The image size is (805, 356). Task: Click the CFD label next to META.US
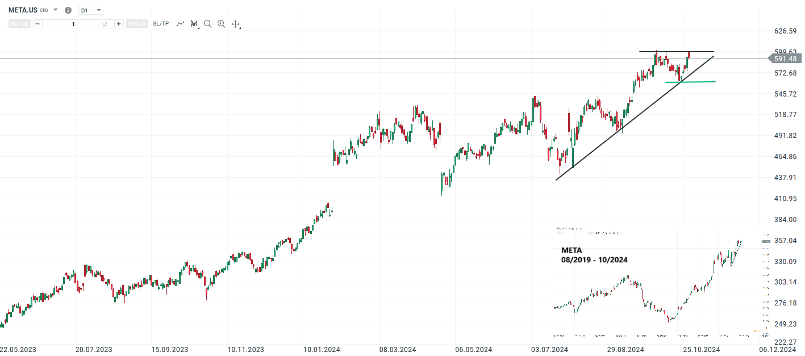pos(44,10)
